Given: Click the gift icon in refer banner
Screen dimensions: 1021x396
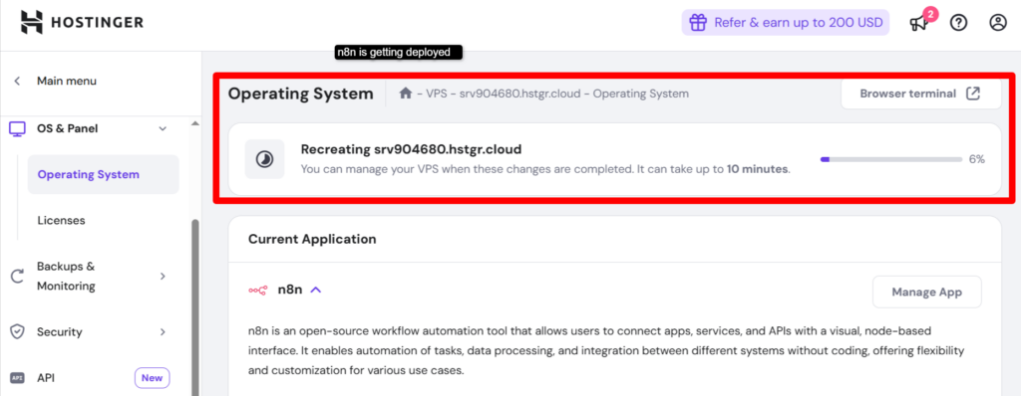Looking at the screenshot, I should coord(698,23).
